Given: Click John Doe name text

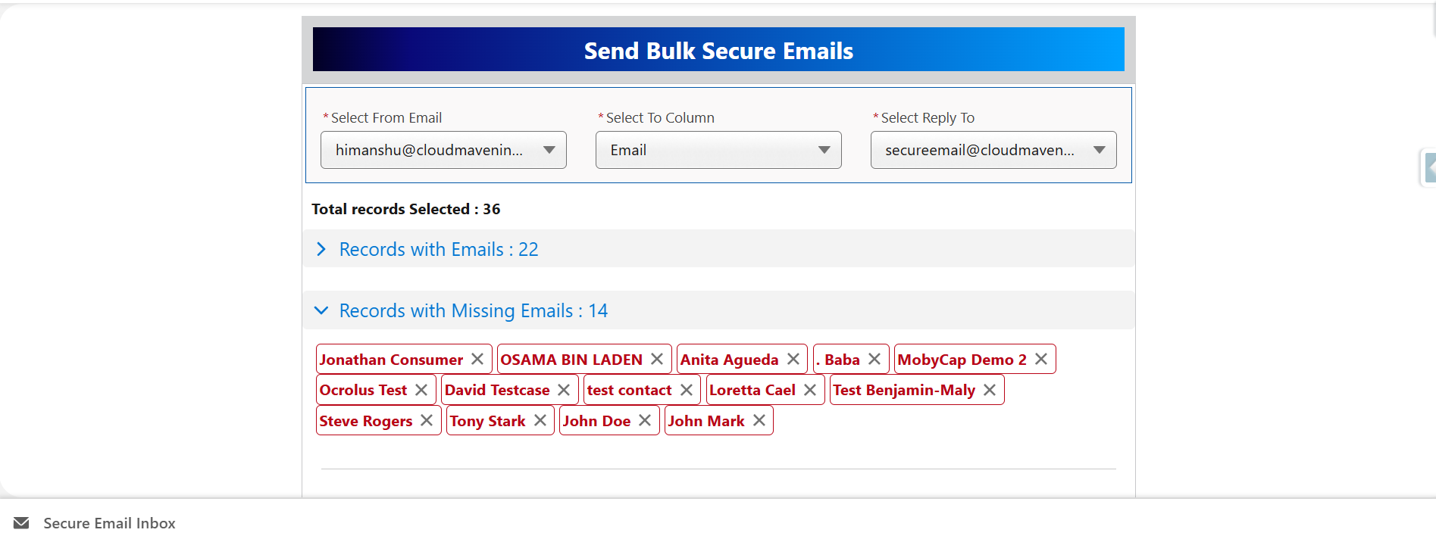Looking at the screenshot, I should (x=596, y=421).
